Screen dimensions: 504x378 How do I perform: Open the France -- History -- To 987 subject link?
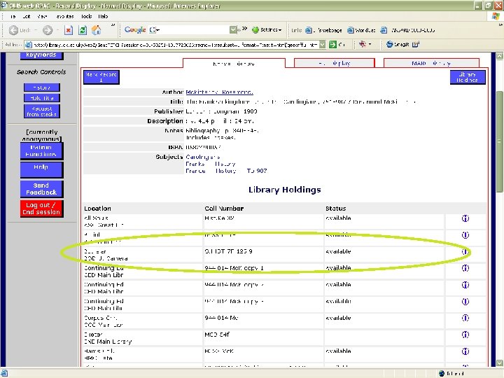coord(226,171)
